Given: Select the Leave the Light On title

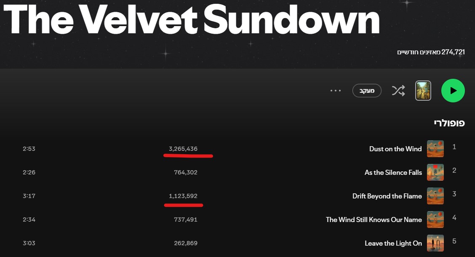Looking at the screenshot, I should click(393, 243).
